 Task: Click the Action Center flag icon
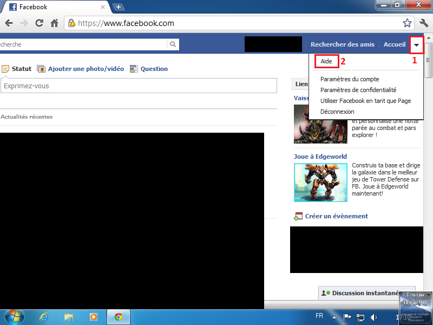[347, 317]
